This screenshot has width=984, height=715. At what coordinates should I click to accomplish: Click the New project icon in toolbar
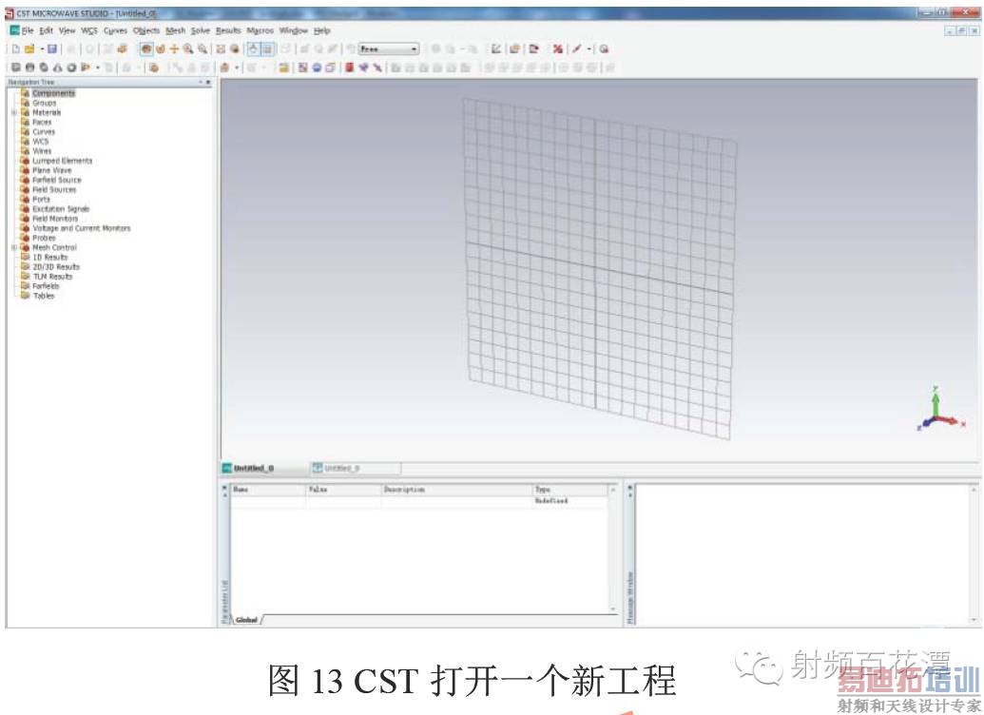(16, 48)
